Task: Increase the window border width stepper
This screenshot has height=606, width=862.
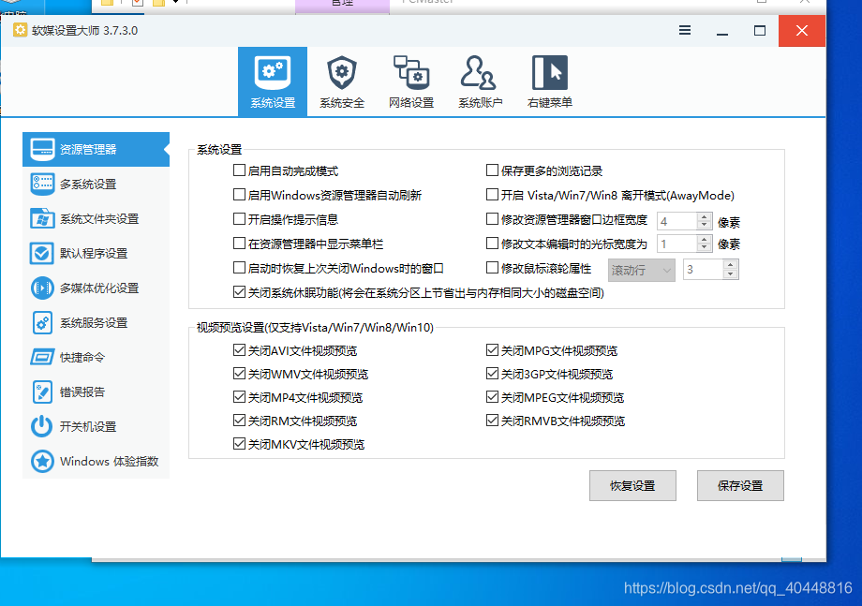Action: [705, 216]
